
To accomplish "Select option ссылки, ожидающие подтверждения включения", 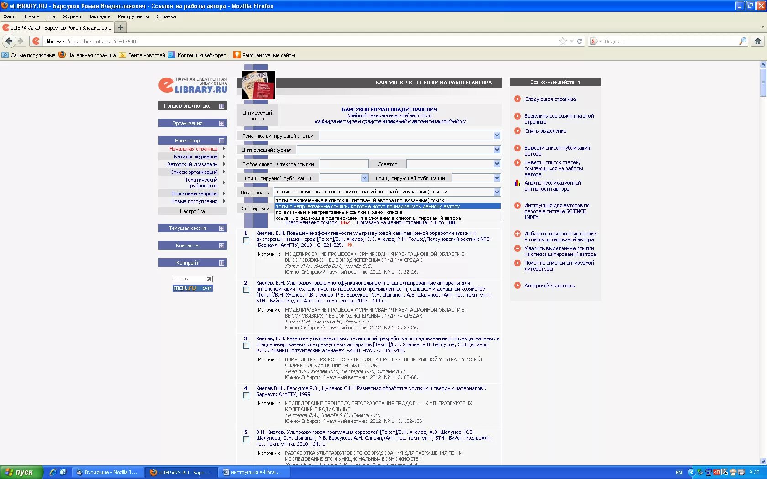I will 388,218.
